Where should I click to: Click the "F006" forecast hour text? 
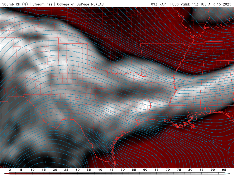tap(174, 4)
